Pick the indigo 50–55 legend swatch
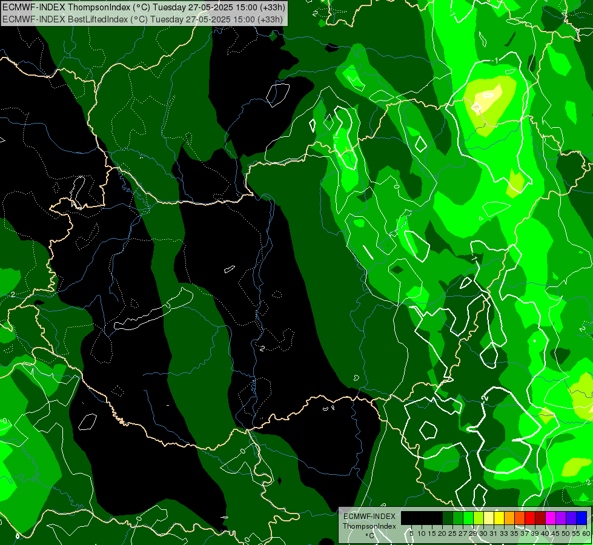593x545 pixels. [x=571, y=518]
